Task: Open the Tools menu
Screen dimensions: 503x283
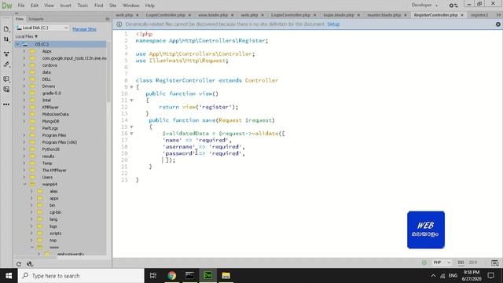Action: (83, 6)
